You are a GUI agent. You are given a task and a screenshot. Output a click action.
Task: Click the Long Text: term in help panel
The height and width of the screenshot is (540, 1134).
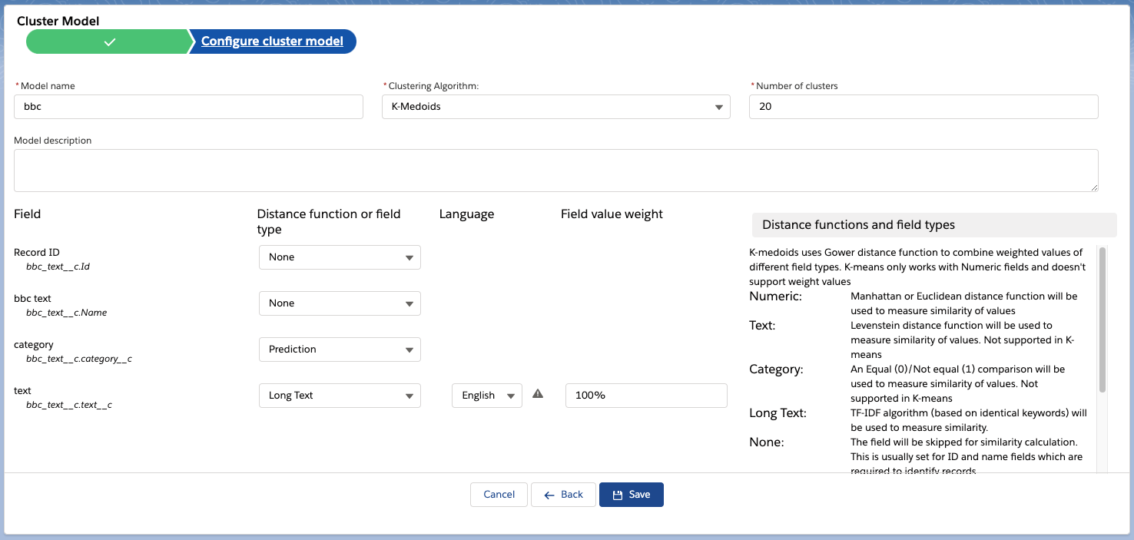778,413
